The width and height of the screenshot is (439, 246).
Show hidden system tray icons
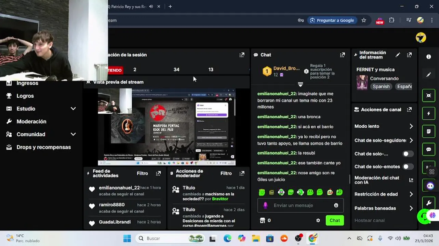pos(349,238)
